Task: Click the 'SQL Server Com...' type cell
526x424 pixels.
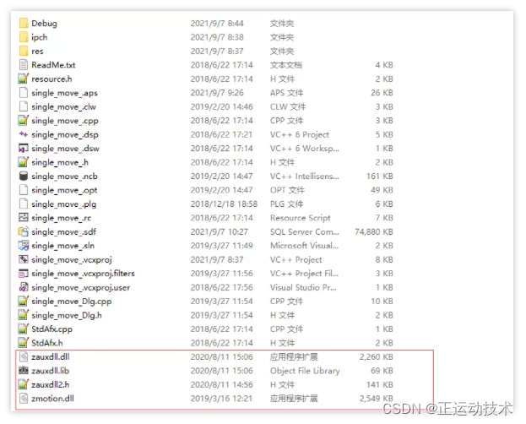Action: (305, 231)
